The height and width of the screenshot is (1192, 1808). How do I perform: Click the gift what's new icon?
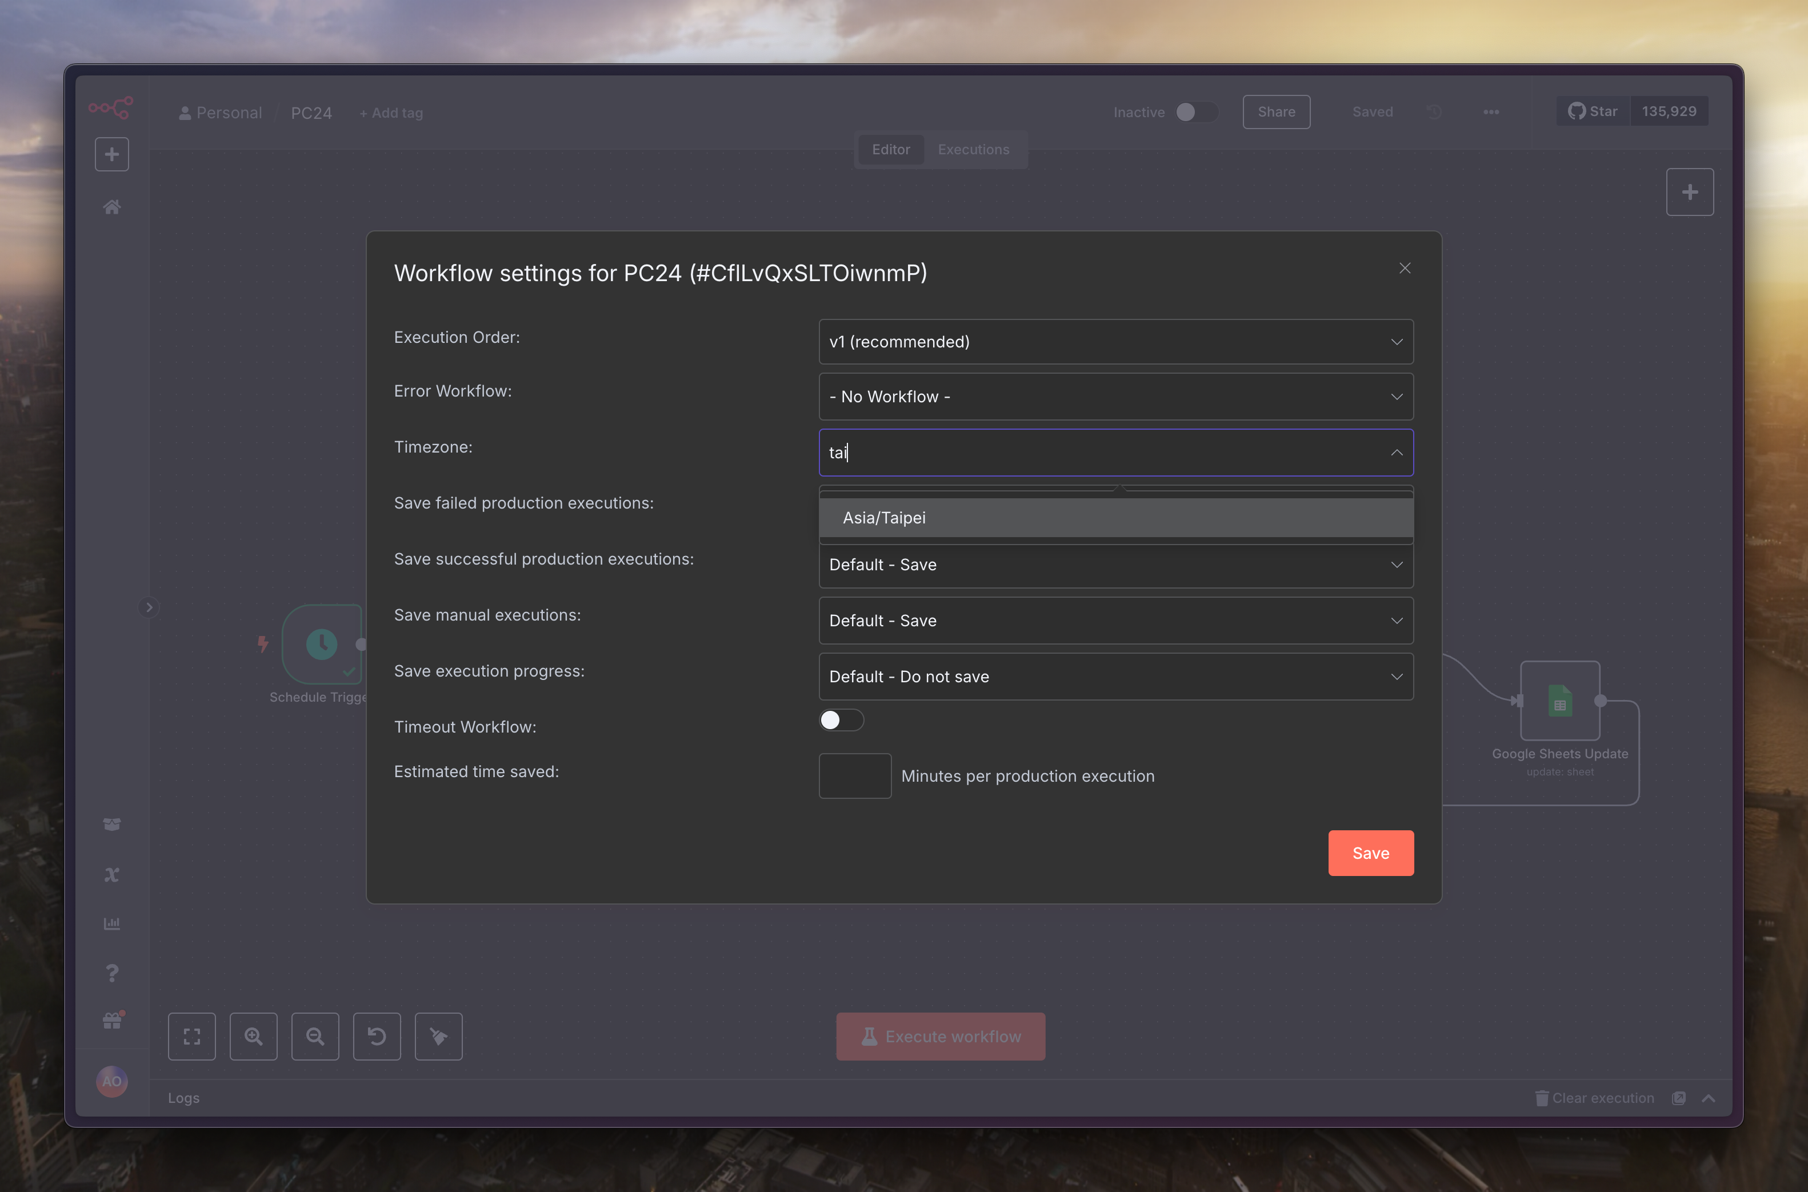[x=113, y=1020]
